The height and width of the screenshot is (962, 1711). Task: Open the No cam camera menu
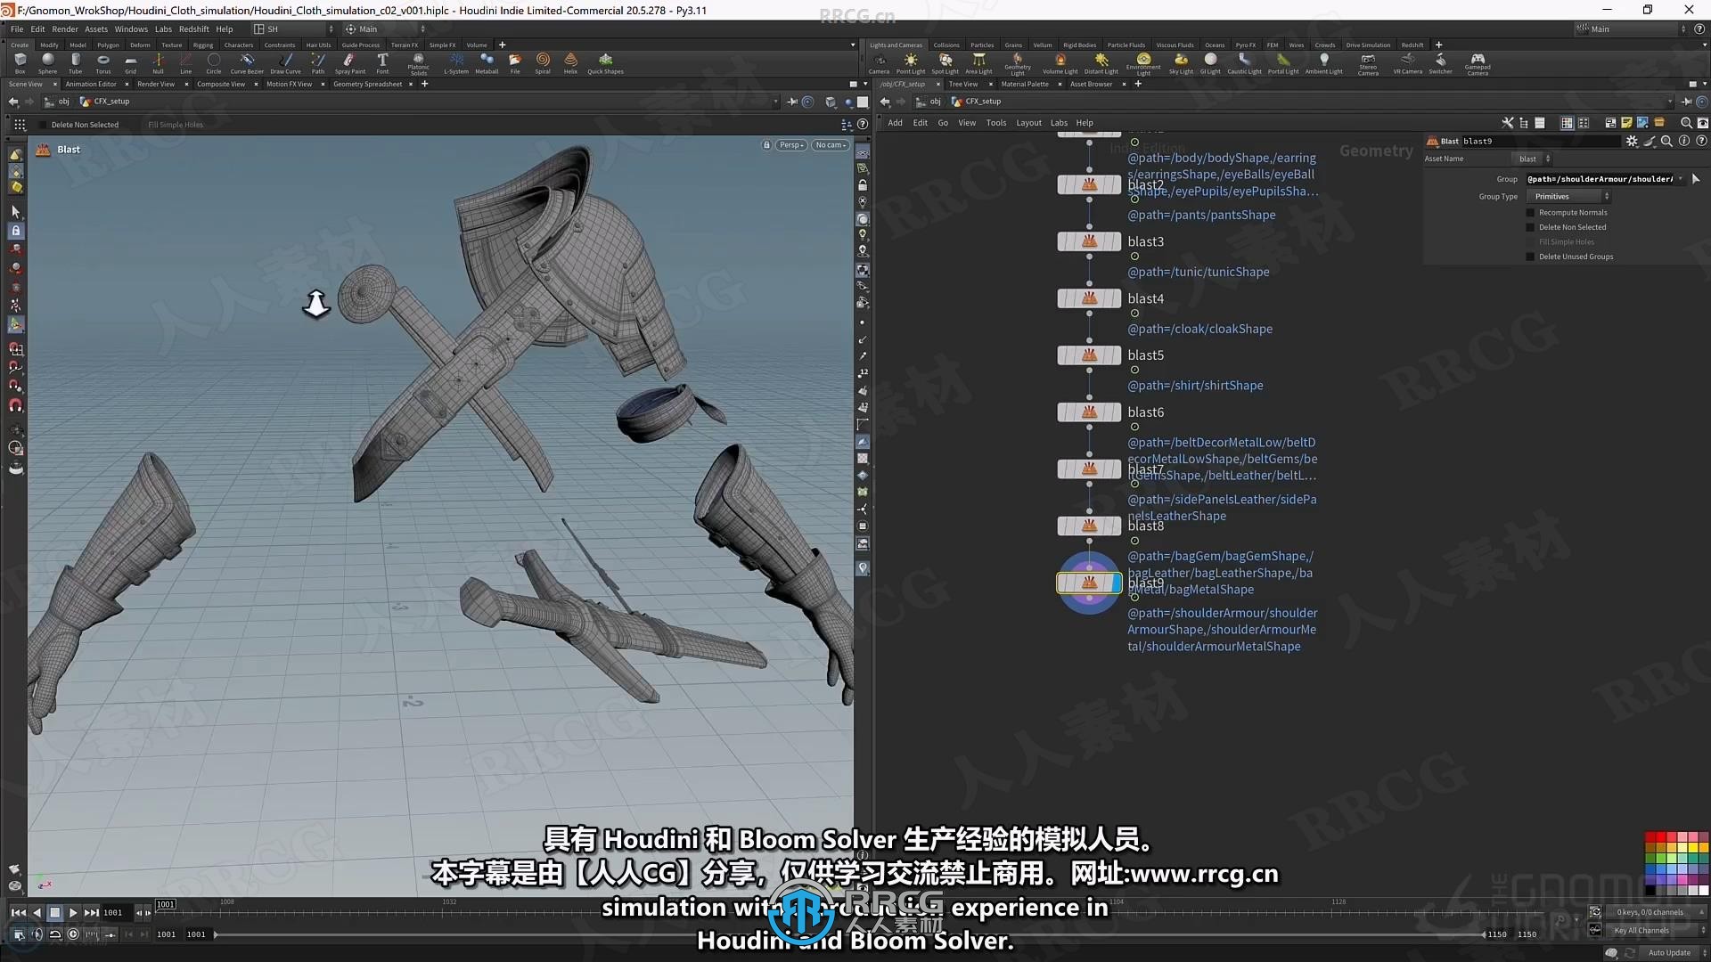click(831, 145)
